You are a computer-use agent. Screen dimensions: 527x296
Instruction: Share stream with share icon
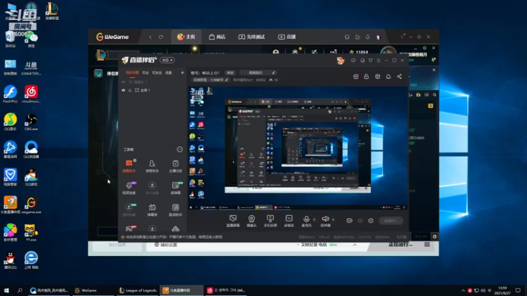click(399, 76)
